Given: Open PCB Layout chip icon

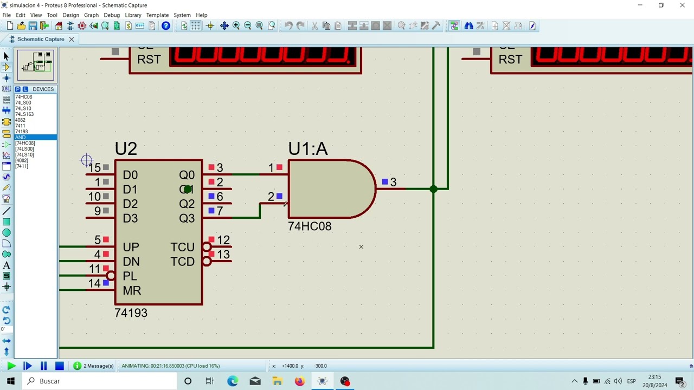Looking at the screenshot, I should pos(82,25).
